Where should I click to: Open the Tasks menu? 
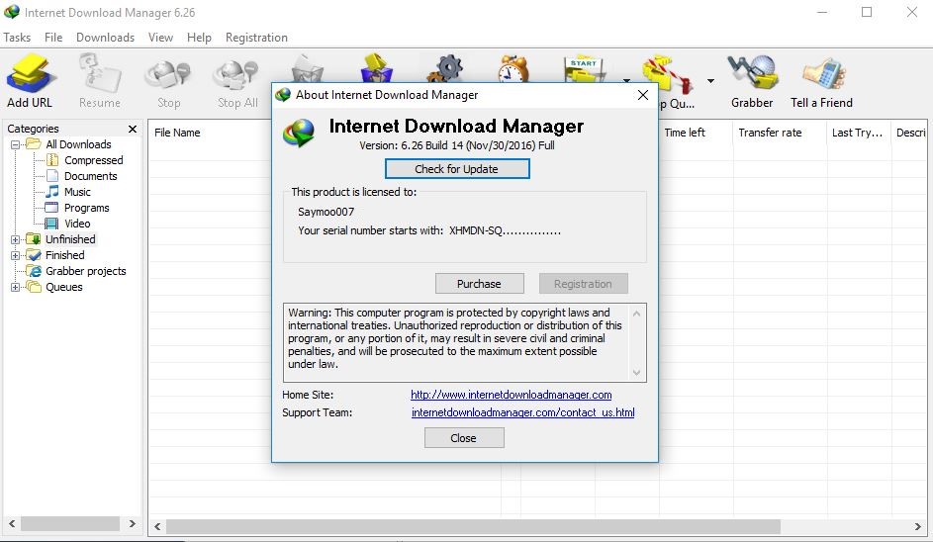click(17, 38)
